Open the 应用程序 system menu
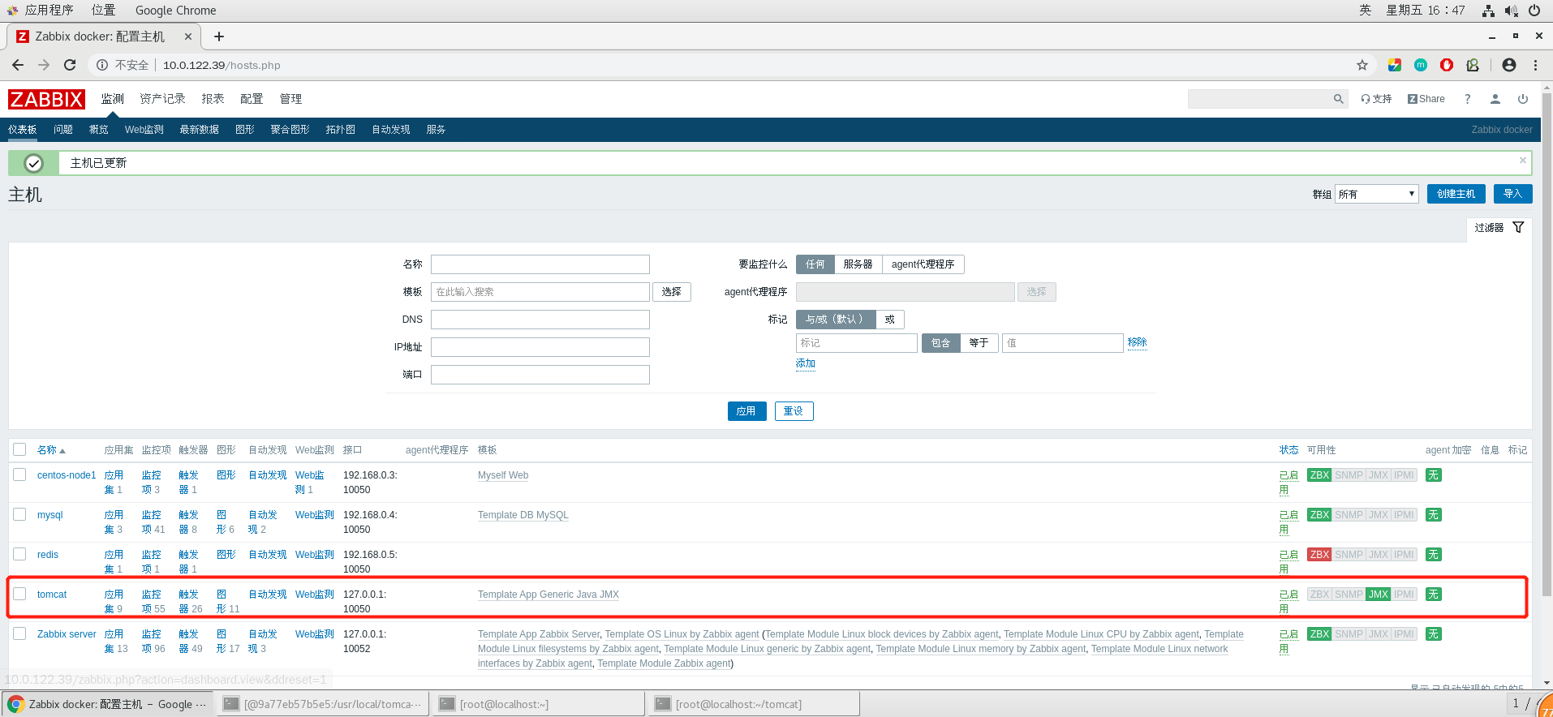Screen dimensions: 1553x717 49,11
